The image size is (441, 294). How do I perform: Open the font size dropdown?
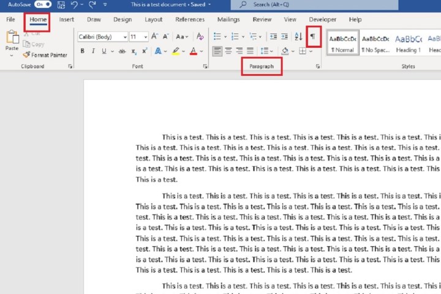[x=145, y=37]
